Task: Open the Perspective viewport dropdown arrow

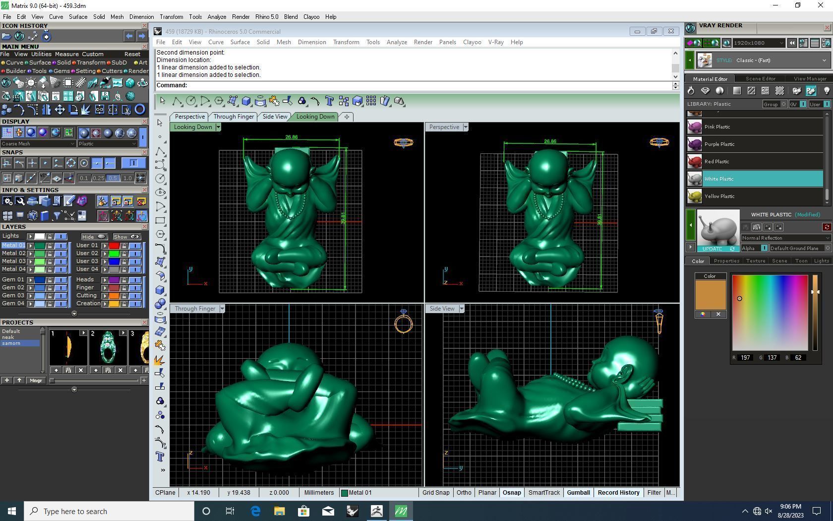Action: point(465,127)
